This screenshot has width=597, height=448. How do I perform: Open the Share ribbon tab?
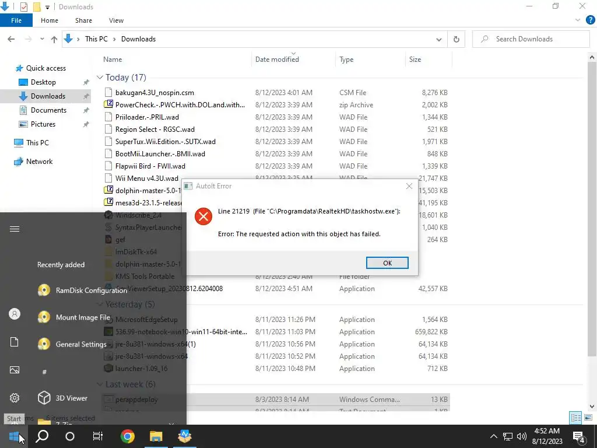tap(83, 20)
